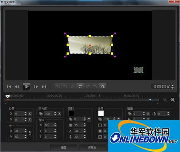Click the Mirror distance cross-arrows icon
This screenshot has height=152, width=180.
point(154,114)
